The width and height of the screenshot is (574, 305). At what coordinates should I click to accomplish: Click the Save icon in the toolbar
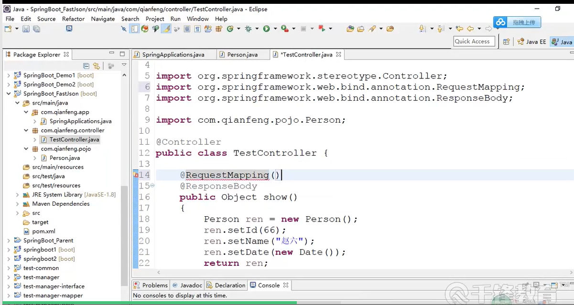point(26,29)
